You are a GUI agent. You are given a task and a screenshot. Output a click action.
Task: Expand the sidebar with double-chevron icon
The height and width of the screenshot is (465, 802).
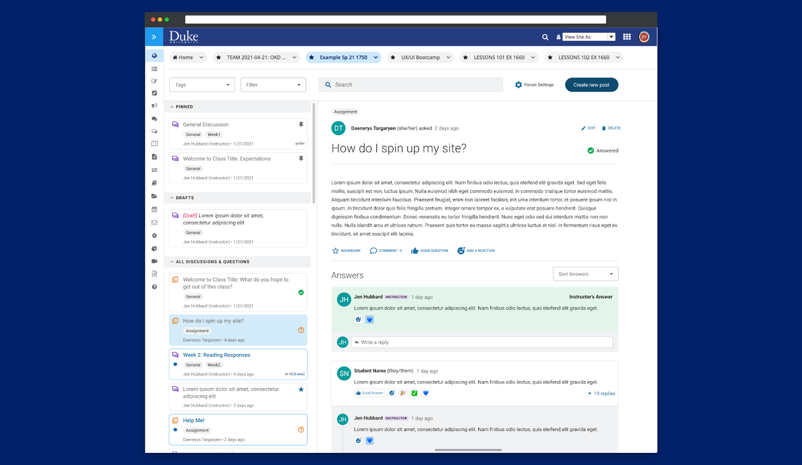tap(154, 37)
